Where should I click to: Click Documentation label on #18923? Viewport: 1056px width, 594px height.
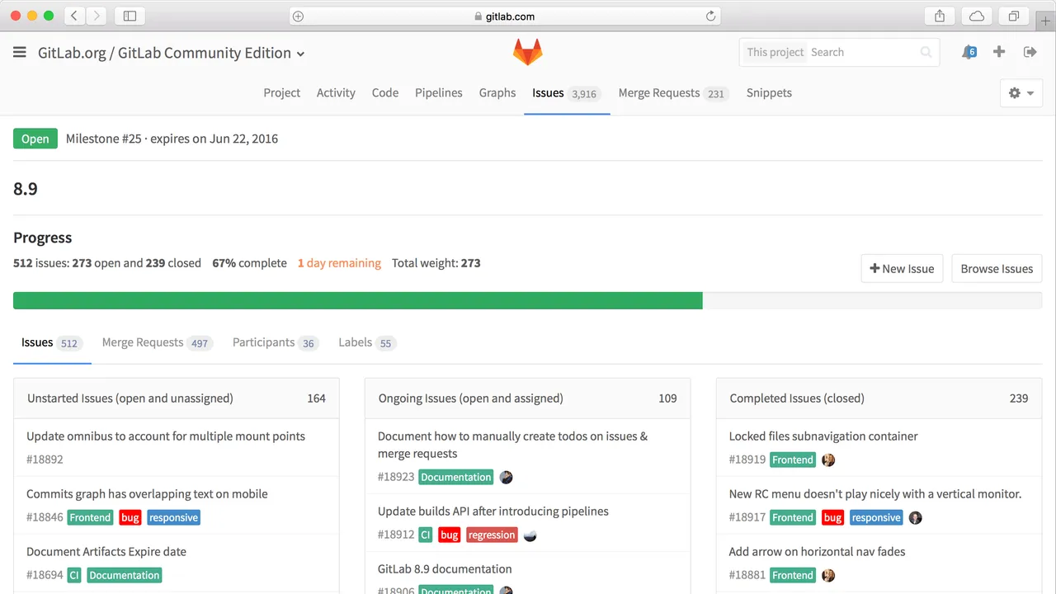(456, 477)
